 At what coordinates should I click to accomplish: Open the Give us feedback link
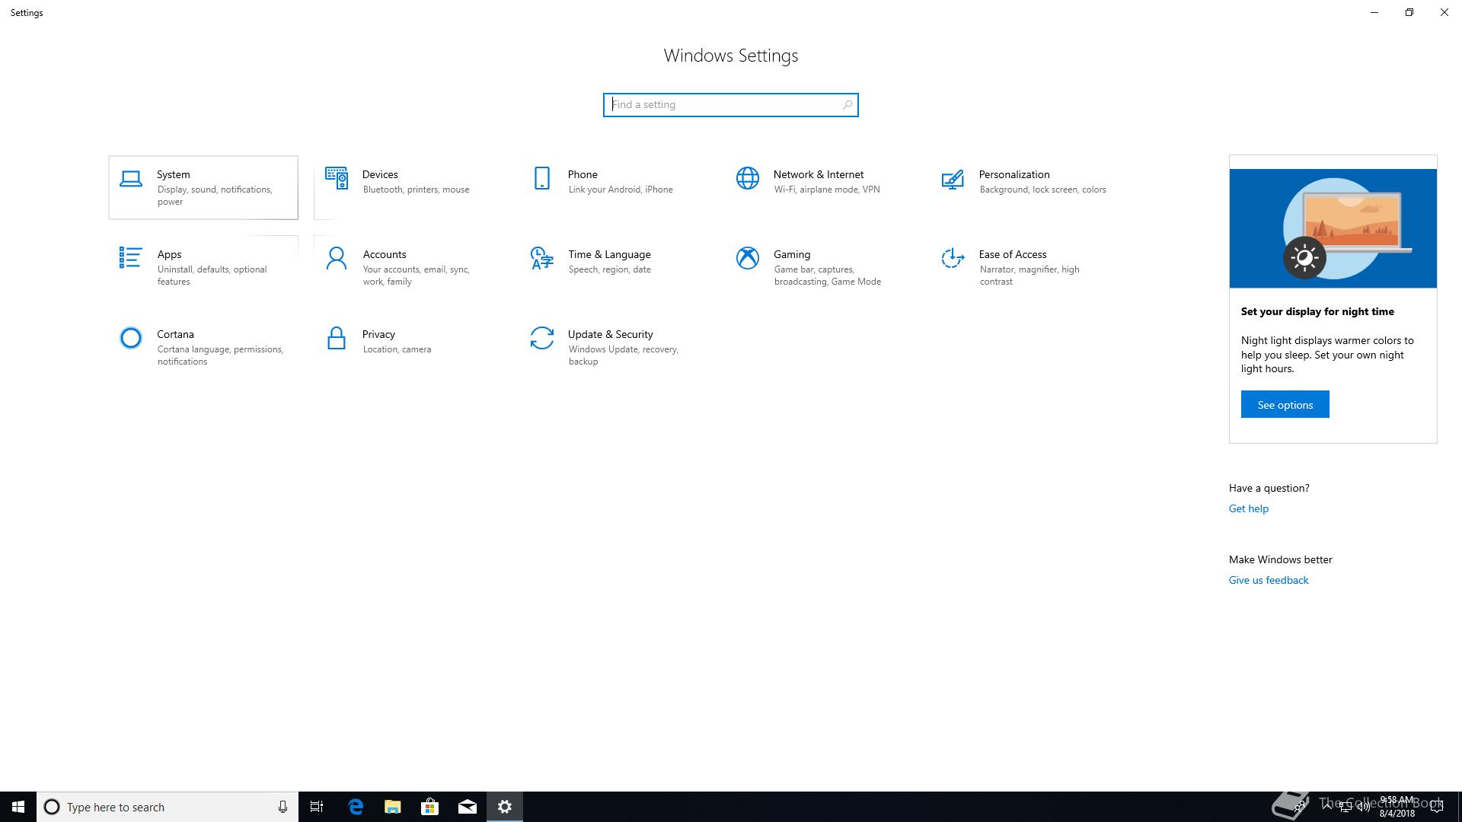pyautogui.click(x=1268, y=580)
